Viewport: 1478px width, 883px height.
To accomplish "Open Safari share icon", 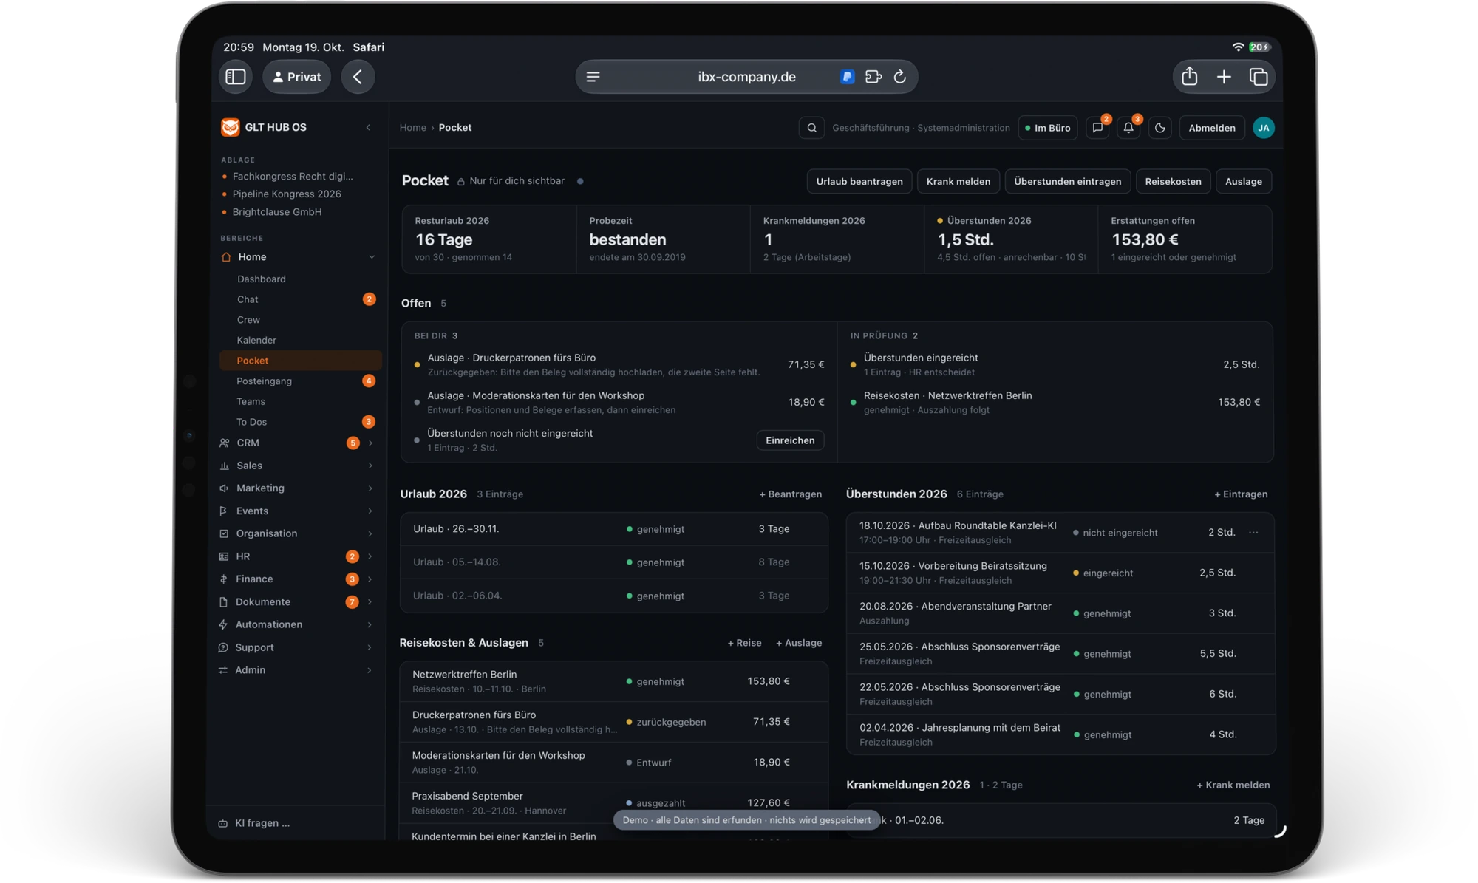I will click(1189, 76).
